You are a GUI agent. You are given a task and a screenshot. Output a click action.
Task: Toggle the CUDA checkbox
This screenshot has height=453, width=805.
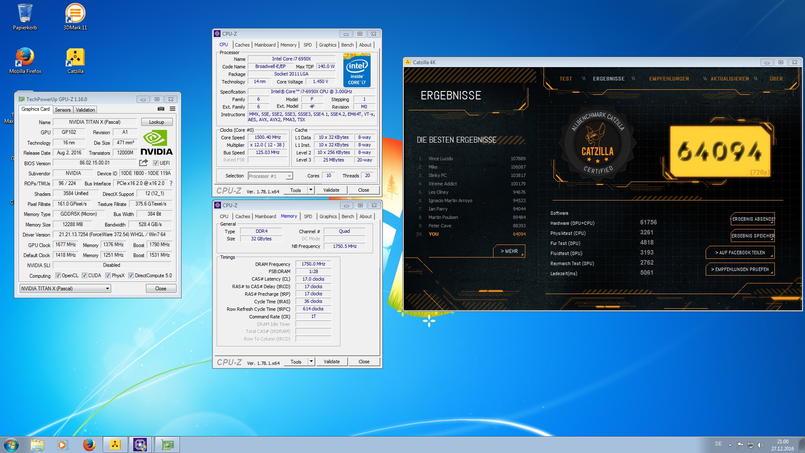(84, 276)
